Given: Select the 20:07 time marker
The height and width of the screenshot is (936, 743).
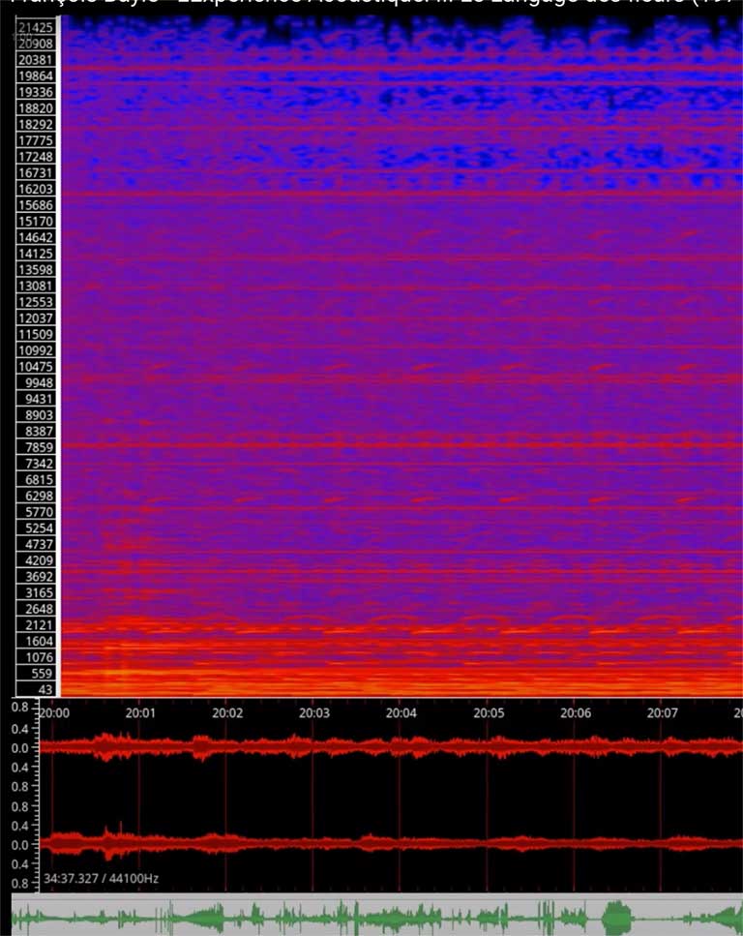Looking at the screenshot, I should tap(663, 712).
